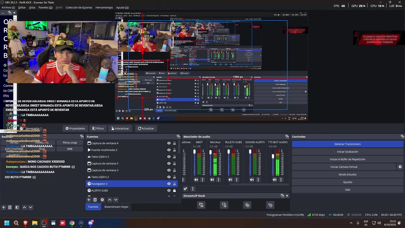
Task: Click TTS BOT AUDIO volume fader handle
Action: pyautogui.click(x=273, y=156)
